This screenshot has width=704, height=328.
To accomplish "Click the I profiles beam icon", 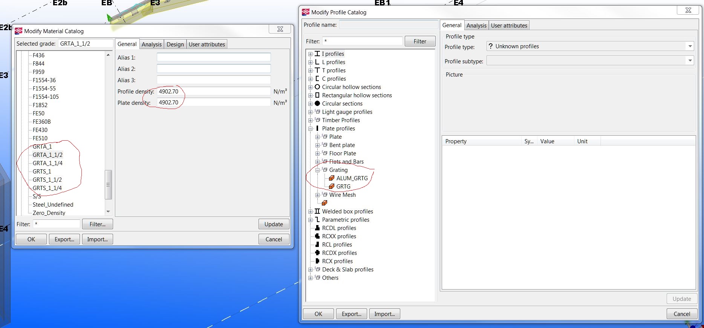I will (x=317, y=54).
